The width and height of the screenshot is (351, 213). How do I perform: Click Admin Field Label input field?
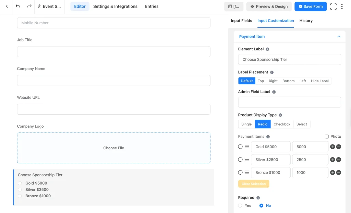pyautogui.click(x=289, y=102)
